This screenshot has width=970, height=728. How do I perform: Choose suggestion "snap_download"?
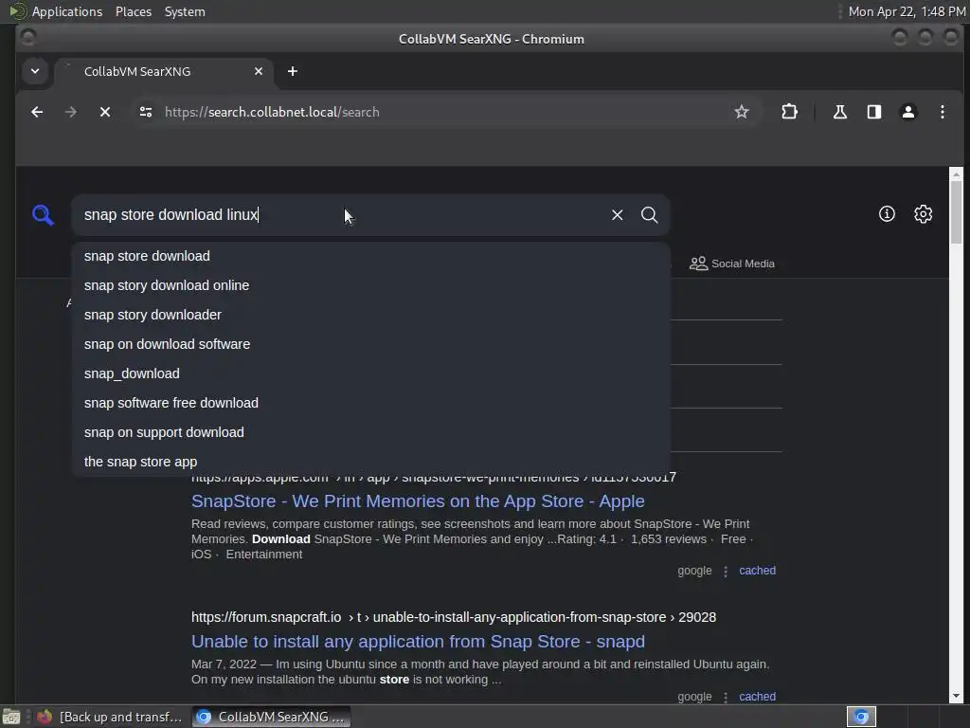pyautogui.click(x=371, y=373)
